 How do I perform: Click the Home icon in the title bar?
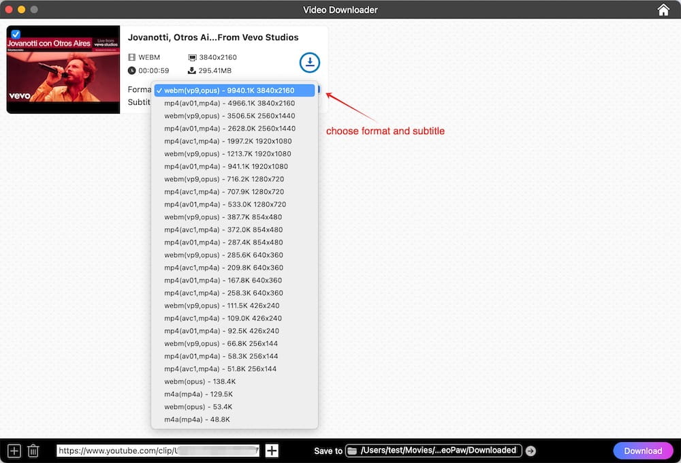click(663, 10)
